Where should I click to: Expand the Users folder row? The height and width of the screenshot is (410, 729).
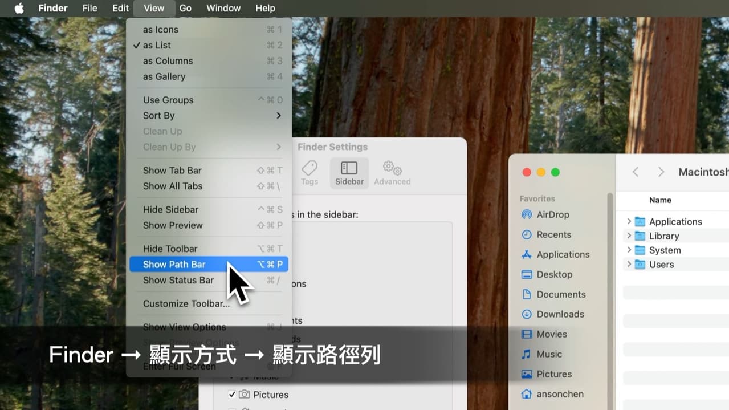click(629, 264)
